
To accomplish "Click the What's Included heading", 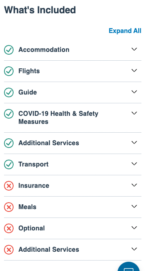I will point(40,10).
